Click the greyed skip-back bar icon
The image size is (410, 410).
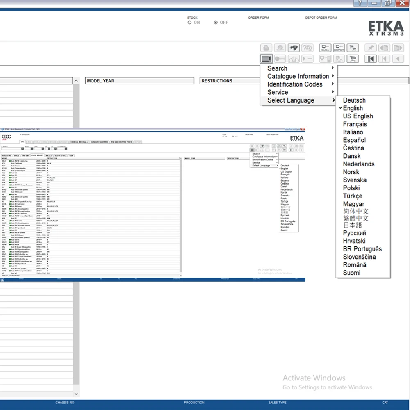[x=384, y=59]
